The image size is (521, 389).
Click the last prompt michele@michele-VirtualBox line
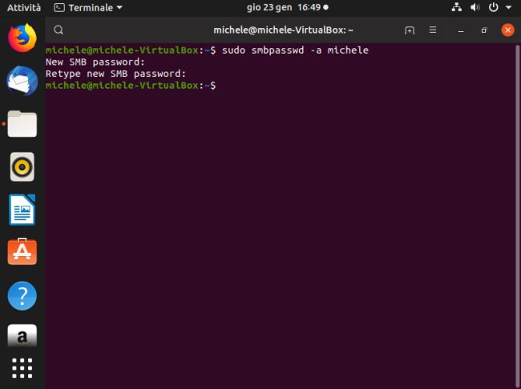point(131,86)
